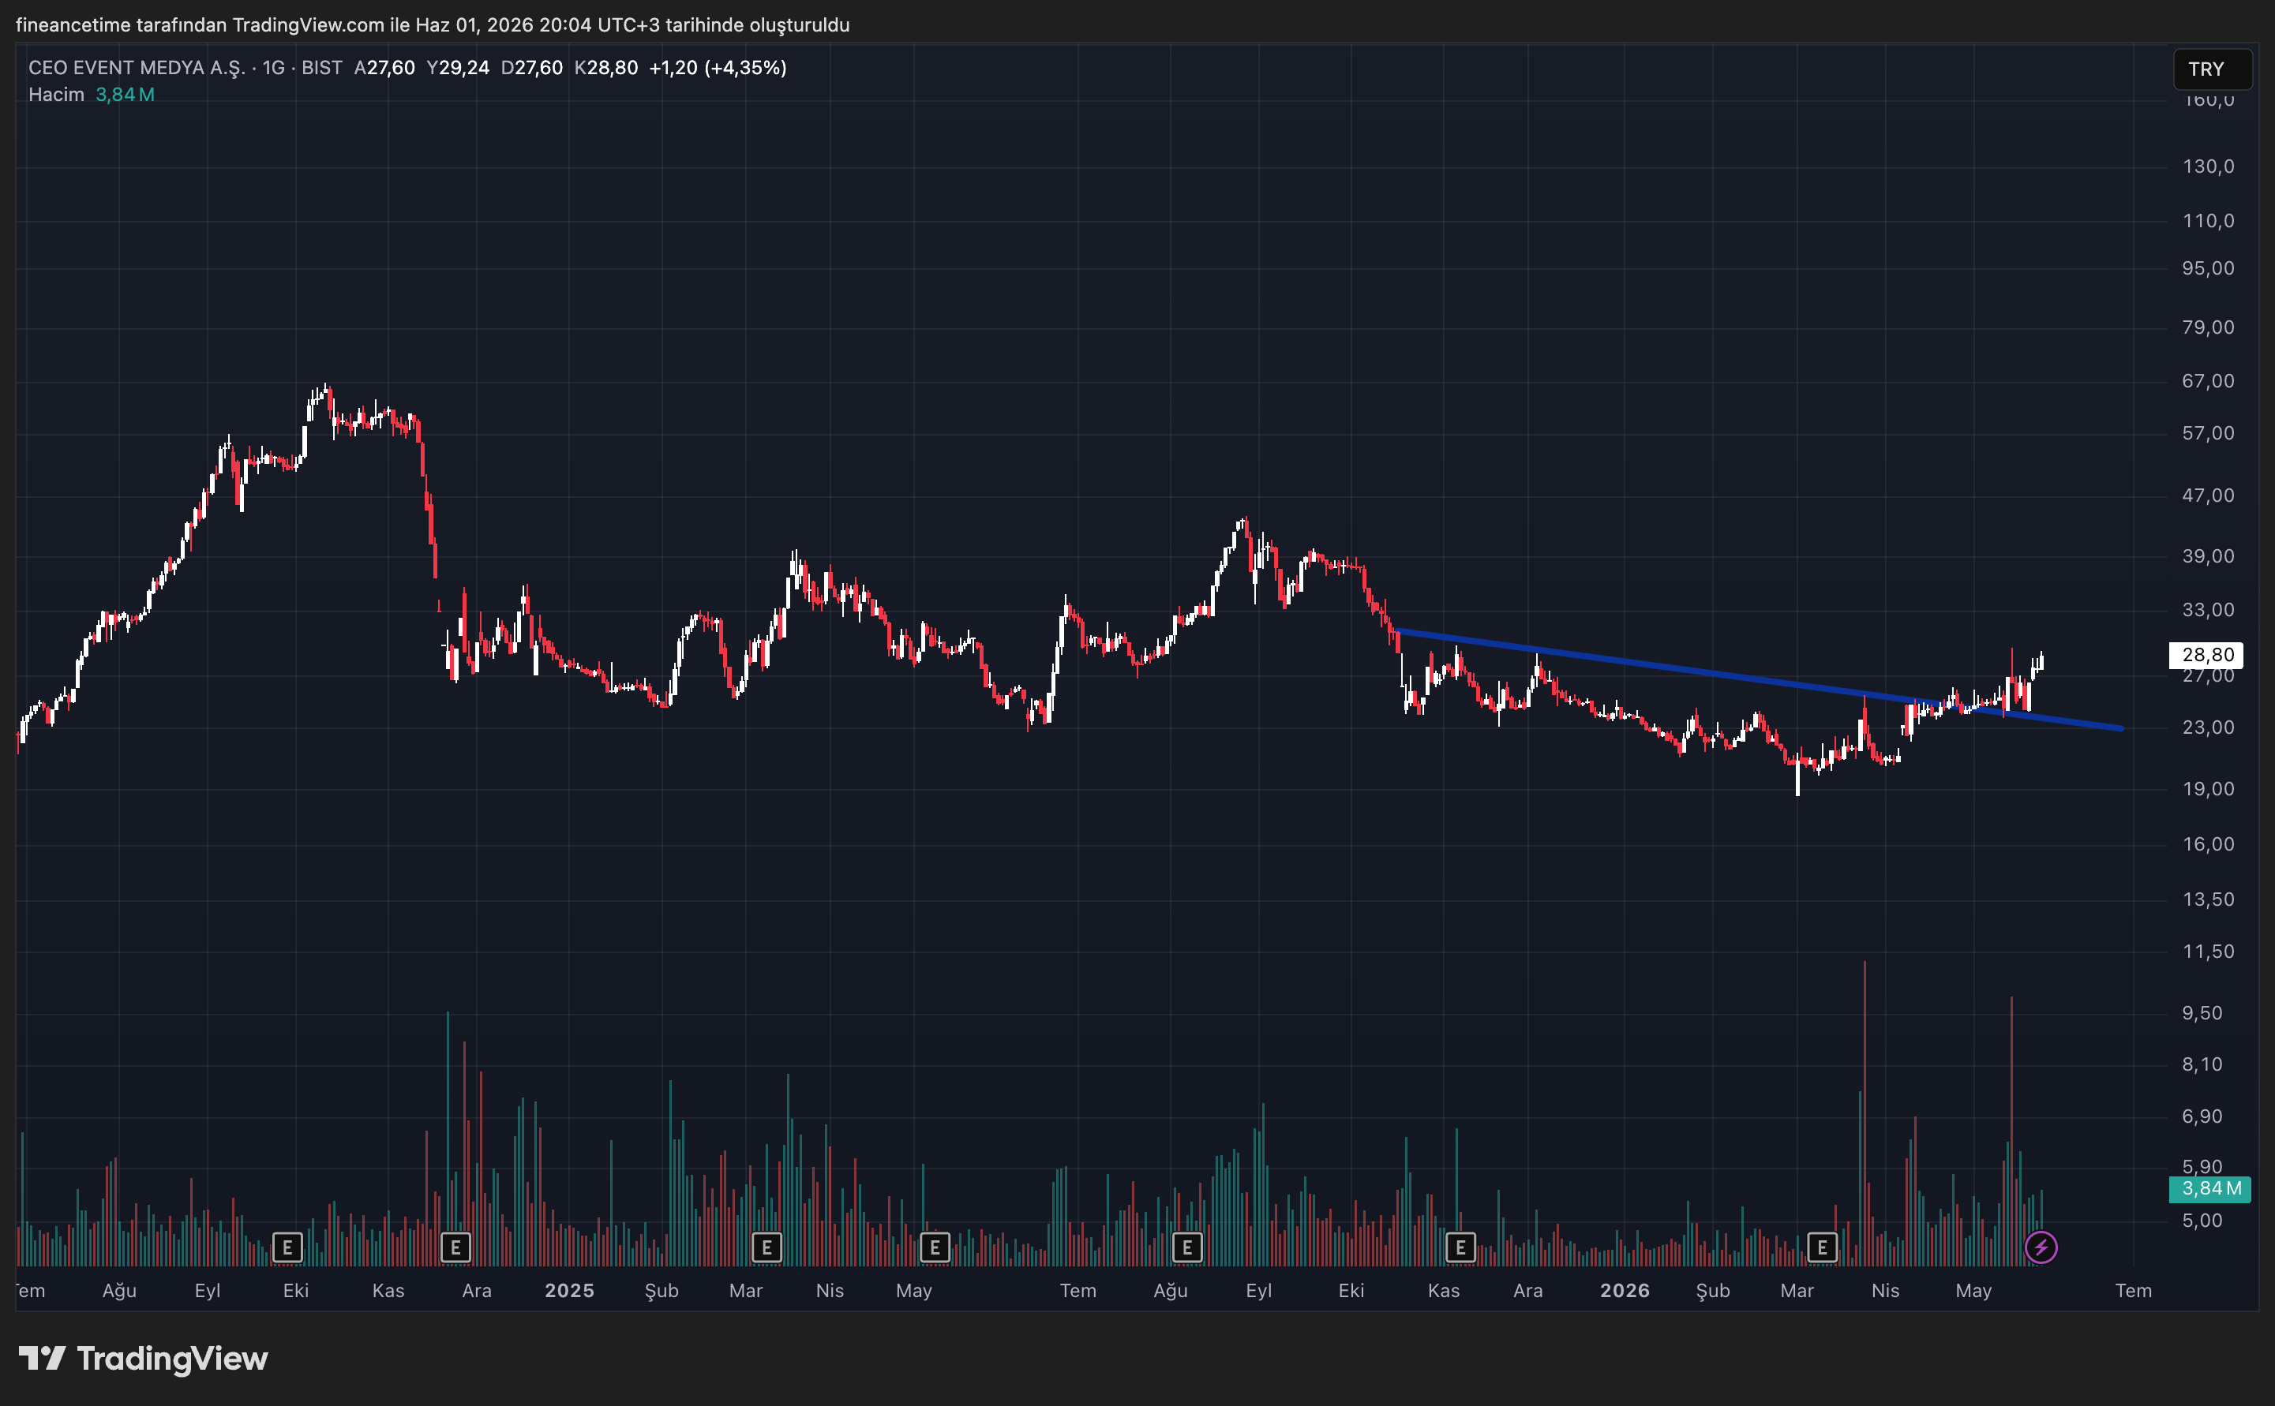This screenshot has height=1406, width=2275.
Task: Click the green 3,84 M volume axis label
Action: coord(2210,1188)
